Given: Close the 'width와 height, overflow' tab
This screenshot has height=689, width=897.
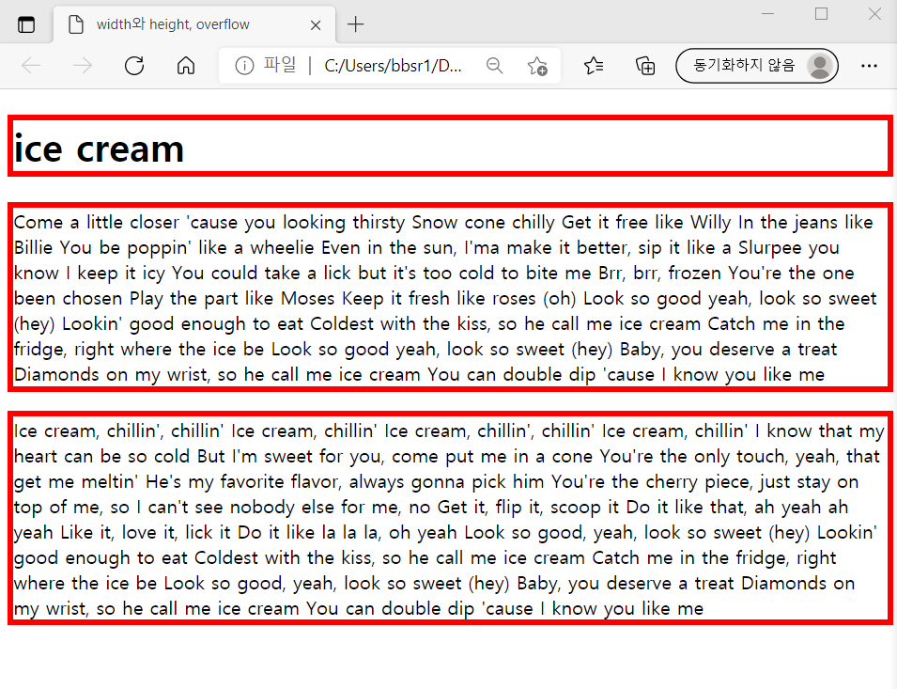Looking at the screenshot, I should pyautogui.click(x=316, y=25).
